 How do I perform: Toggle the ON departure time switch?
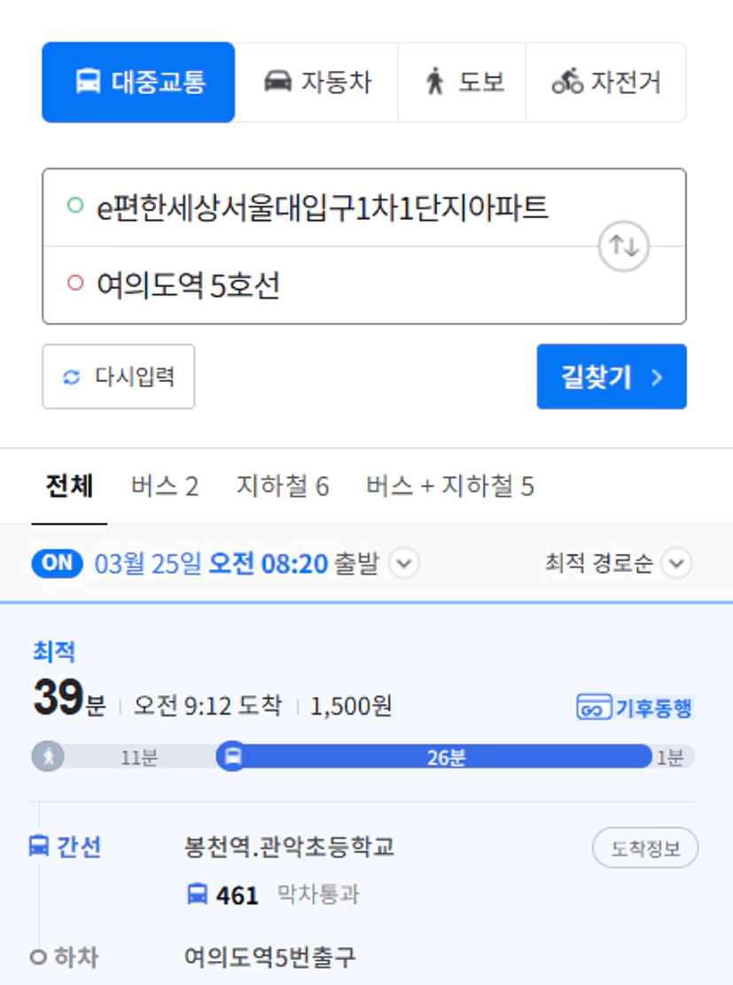57,563
